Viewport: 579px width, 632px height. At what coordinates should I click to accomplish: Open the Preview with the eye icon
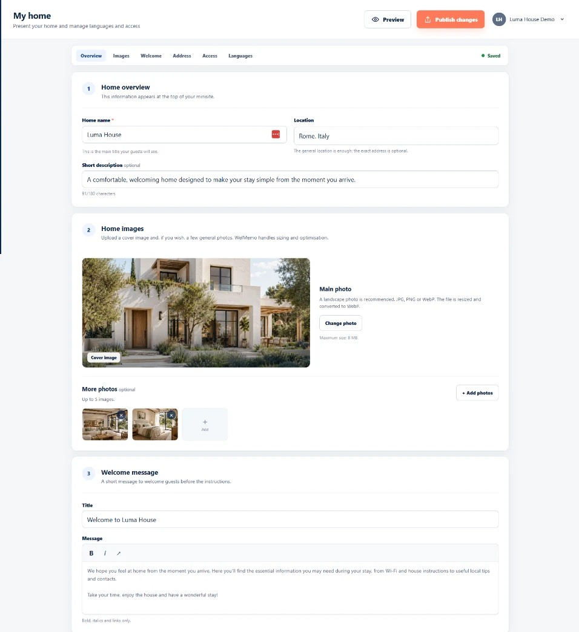pos(388,19)
